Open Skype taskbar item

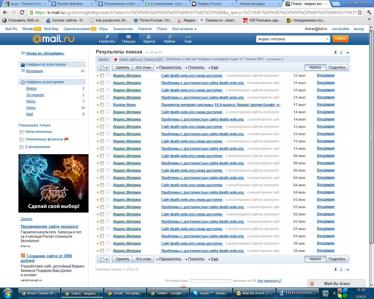click(x=211, y=293)
